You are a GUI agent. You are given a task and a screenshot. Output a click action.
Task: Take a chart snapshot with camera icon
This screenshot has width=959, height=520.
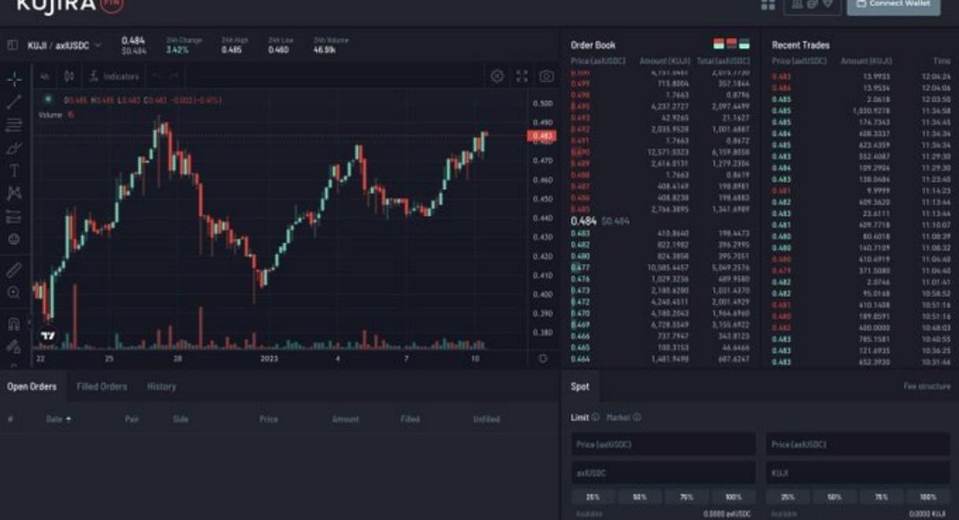(x=546, y=76)
